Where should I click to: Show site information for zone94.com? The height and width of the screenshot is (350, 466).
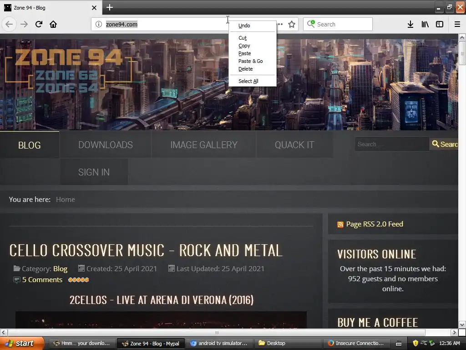[x=99, y=24]
